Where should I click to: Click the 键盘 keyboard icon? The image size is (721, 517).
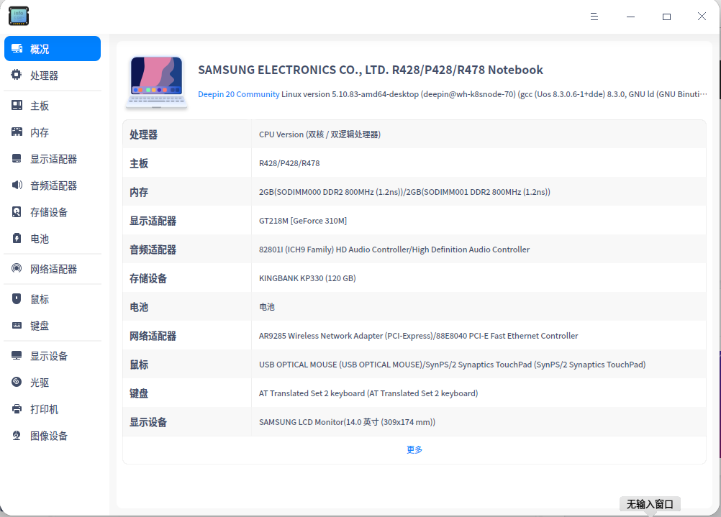point(17,325)
